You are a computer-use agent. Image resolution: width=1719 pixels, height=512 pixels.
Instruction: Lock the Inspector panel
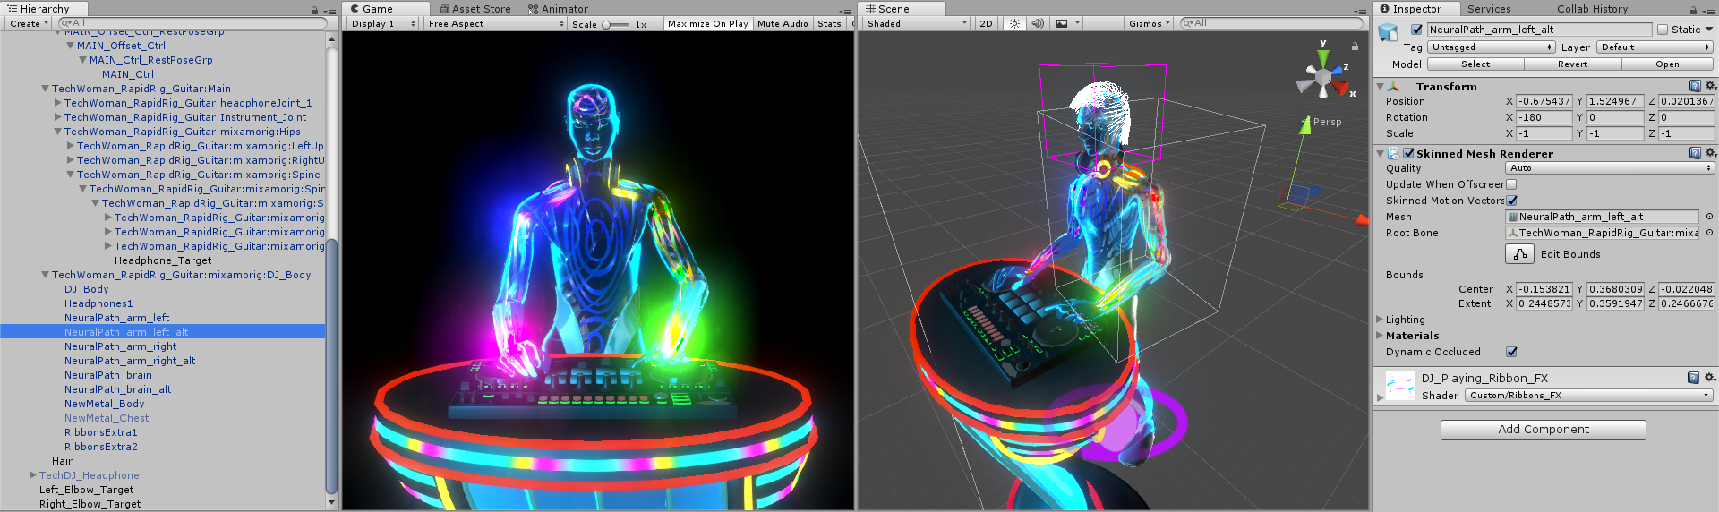(x=1693, y=10)
